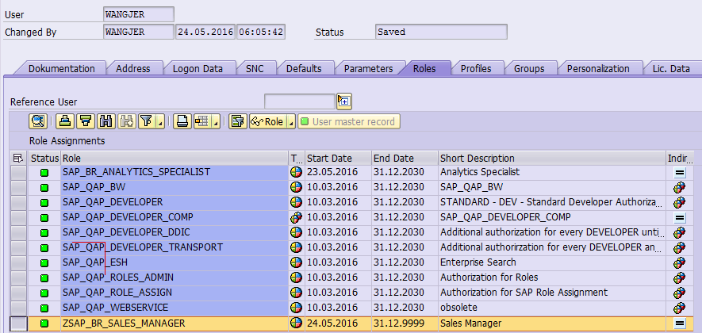Open the layout grid view icon
This screenshot has height=333, width=702.
point(202,121)
